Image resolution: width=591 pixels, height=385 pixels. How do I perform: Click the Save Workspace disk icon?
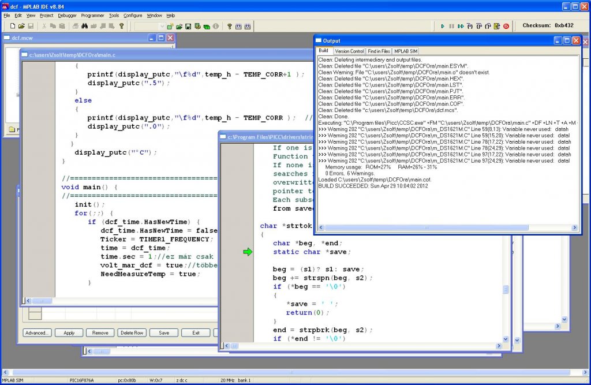[188, 26]
